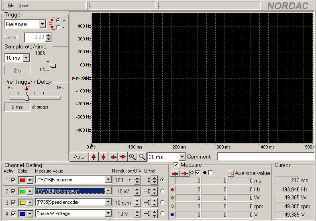The image size is (316, 221).
Task: Toggle channel 4 Activ checkbox
Action: pyautogui.click(x=13, y=214)
